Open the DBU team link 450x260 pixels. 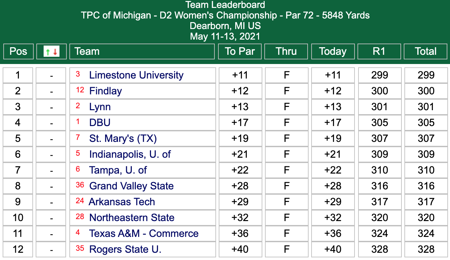coord(100,122)
